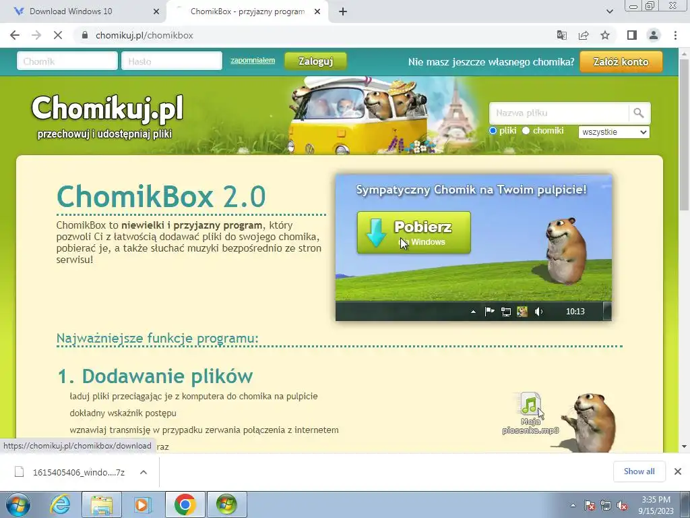Screen dimensions: 690x518
Task: Click Show all downloads button
Action: click(639, 471)
